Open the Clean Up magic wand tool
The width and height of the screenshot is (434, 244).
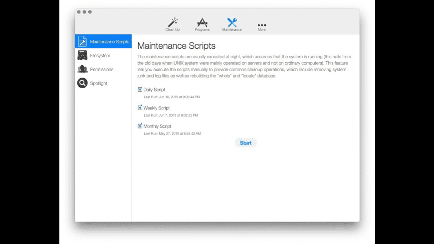coord(173,22)
